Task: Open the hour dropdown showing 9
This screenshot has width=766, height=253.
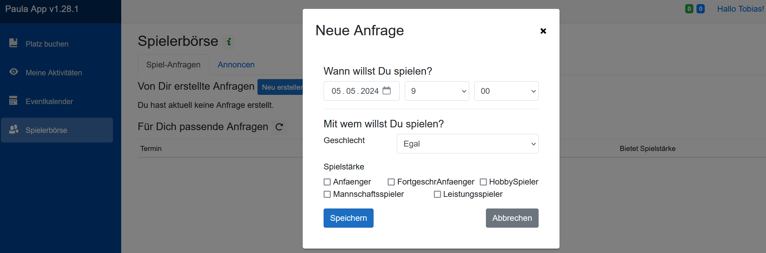Action: 437,91
